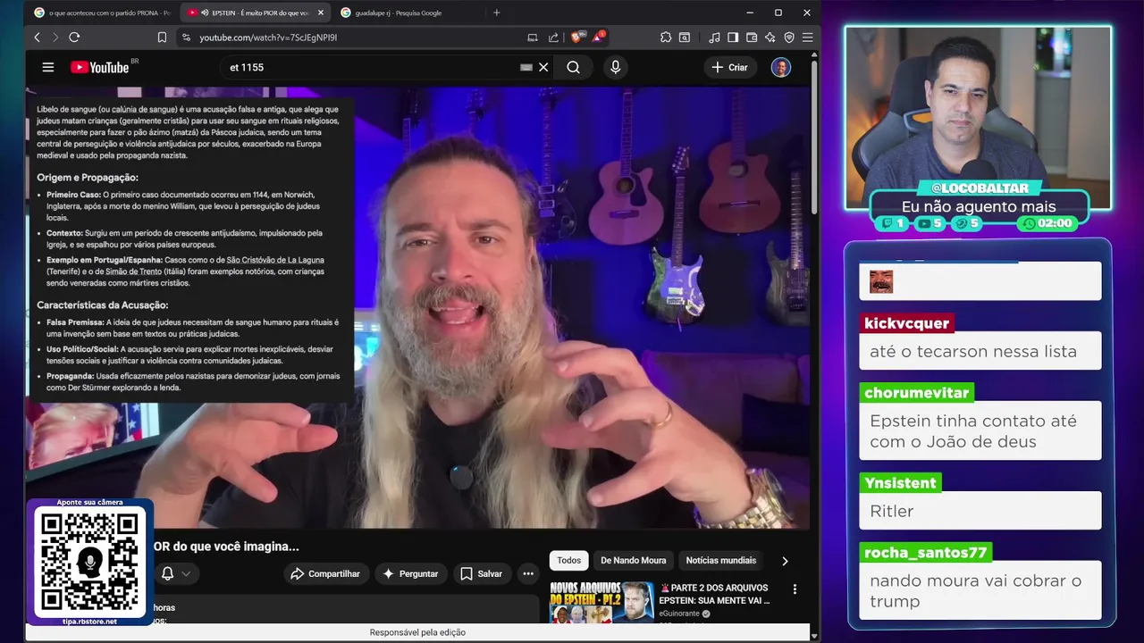Click rocha_santos77's nando moura chat message
1144x643 pixels.
tap(980, 590)
